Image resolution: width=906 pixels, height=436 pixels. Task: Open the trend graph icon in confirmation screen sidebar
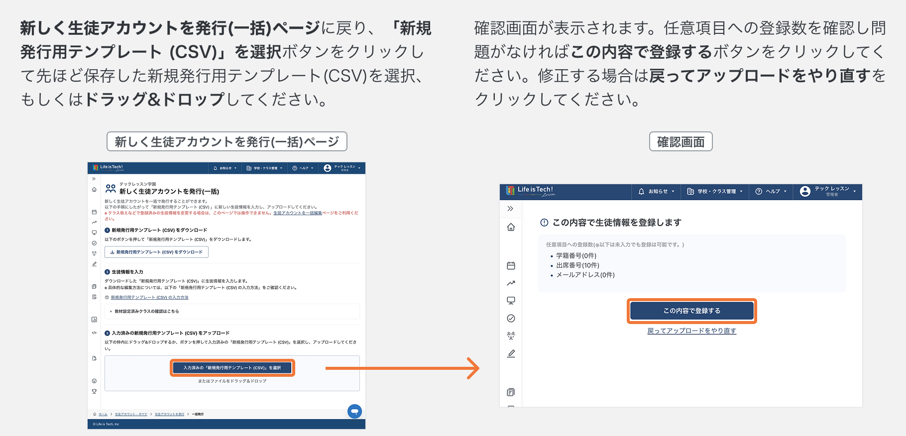click(x=511, y=283)
